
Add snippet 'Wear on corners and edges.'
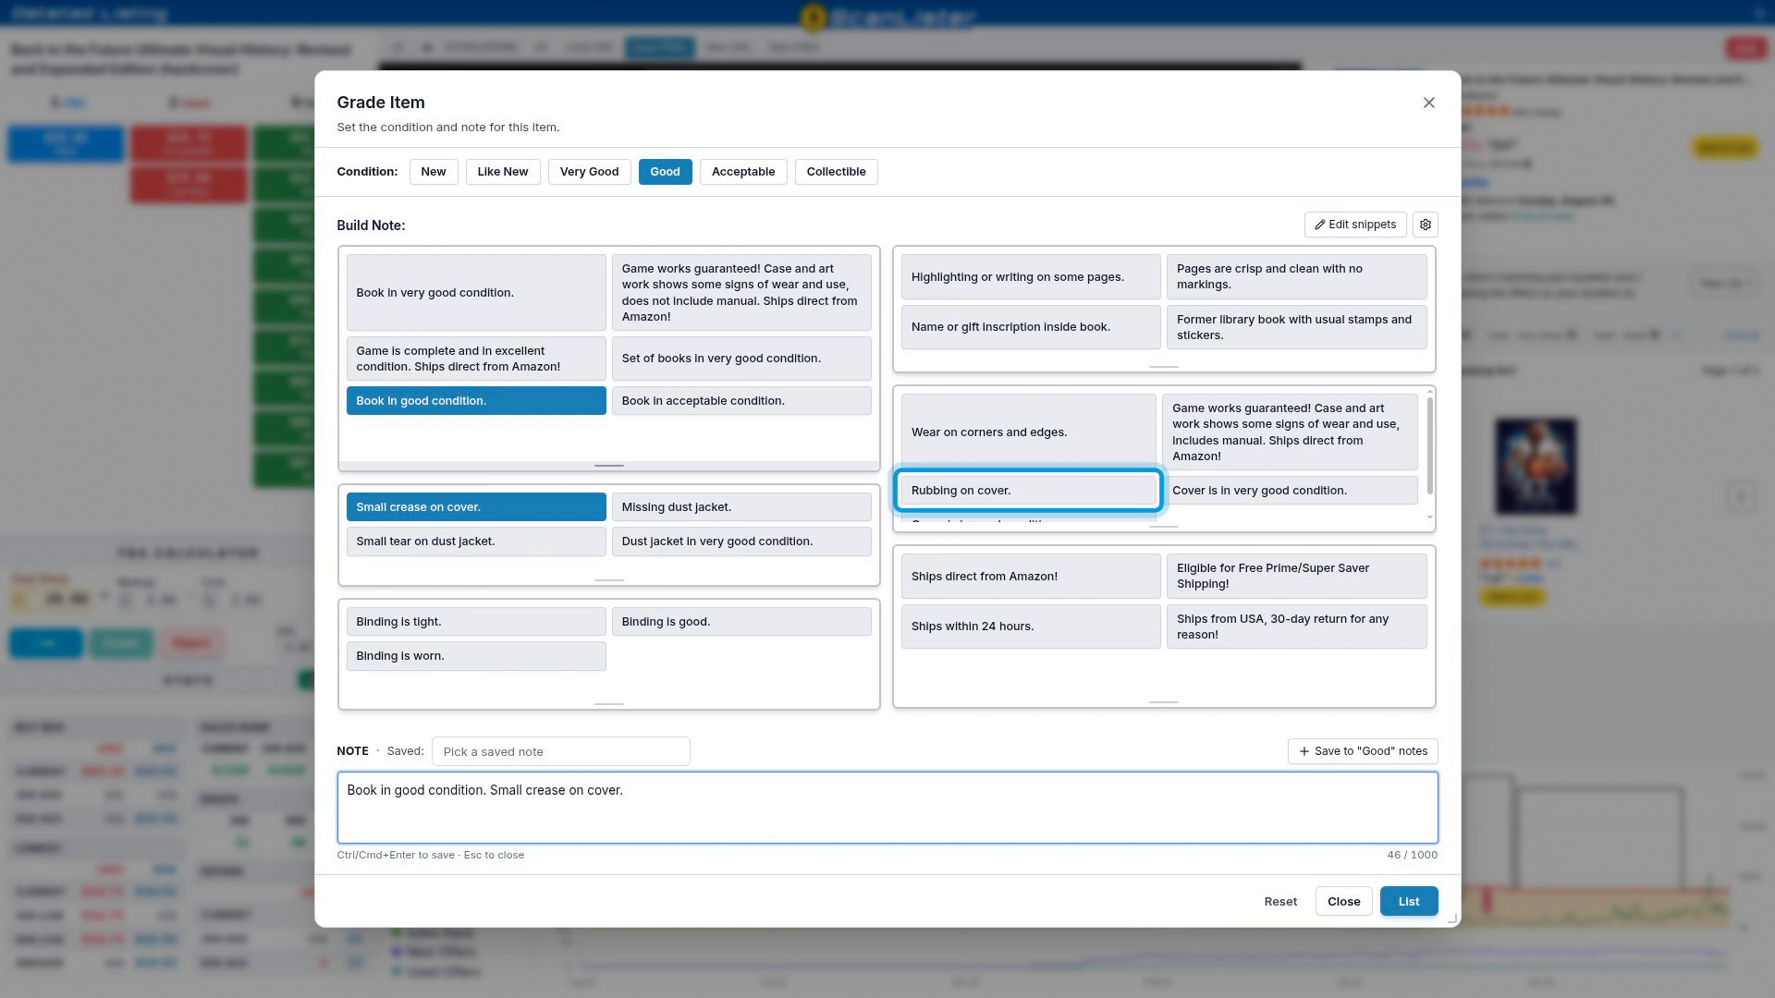[x=1028, y=432]
